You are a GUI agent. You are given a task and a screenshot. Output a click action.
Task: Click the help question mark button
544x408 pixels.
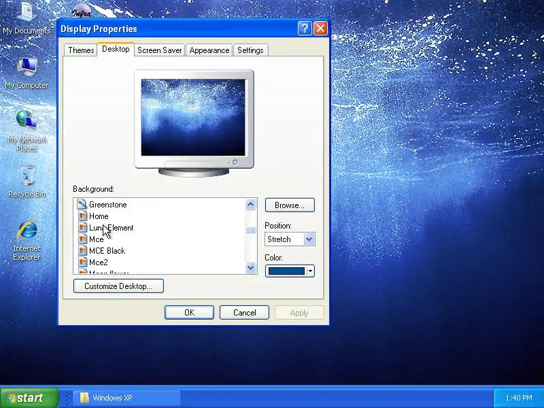coord(305,29)
